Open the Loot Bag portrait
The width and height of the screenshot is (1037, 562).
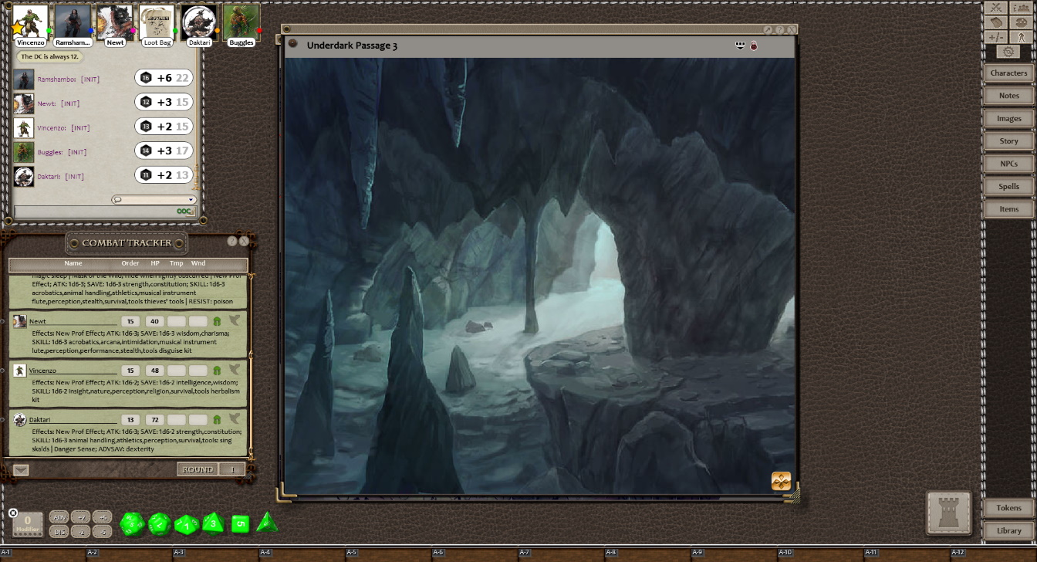(157, 22)
